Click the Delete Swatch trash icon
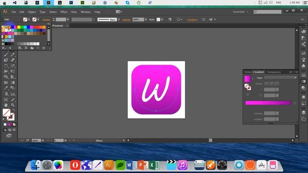 pyautogui.click(x=44, y=48)
